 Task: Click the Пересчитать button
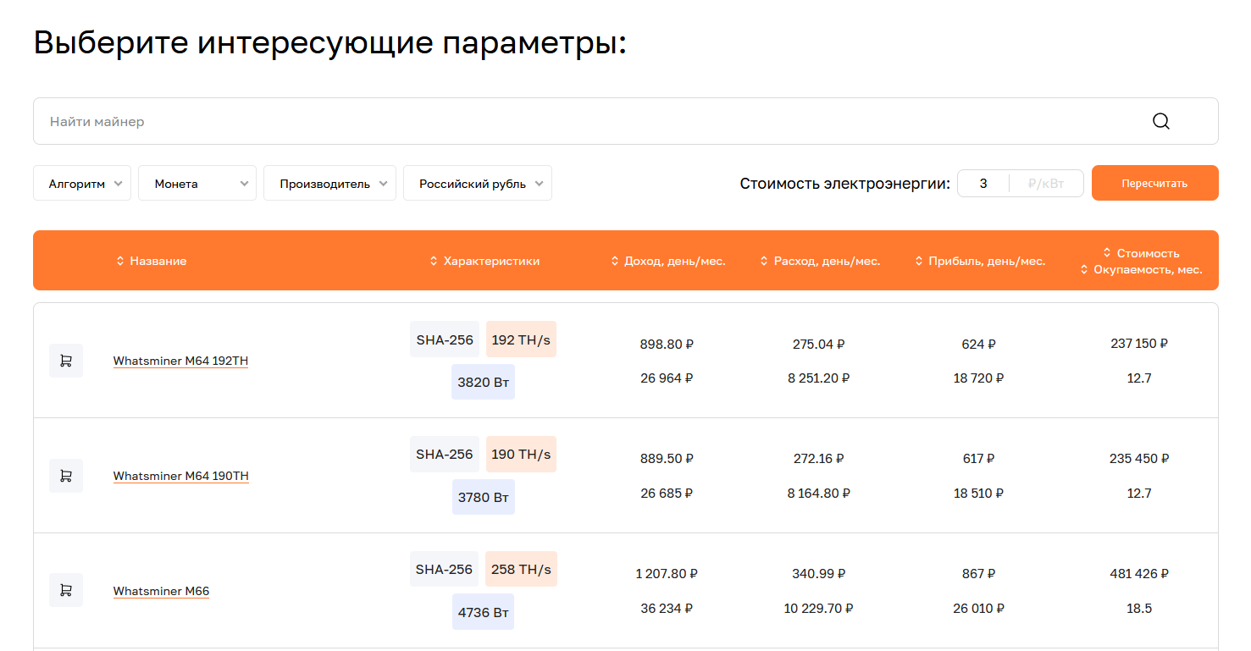coord(1154,183)
